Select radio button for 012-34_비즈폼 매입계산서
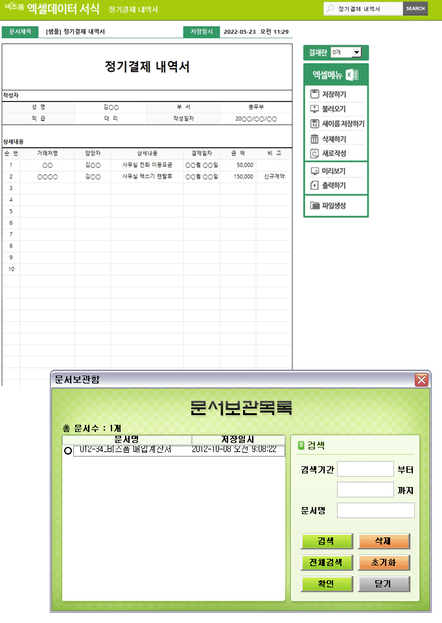The image size is (442, 623). tap(68, 451)
